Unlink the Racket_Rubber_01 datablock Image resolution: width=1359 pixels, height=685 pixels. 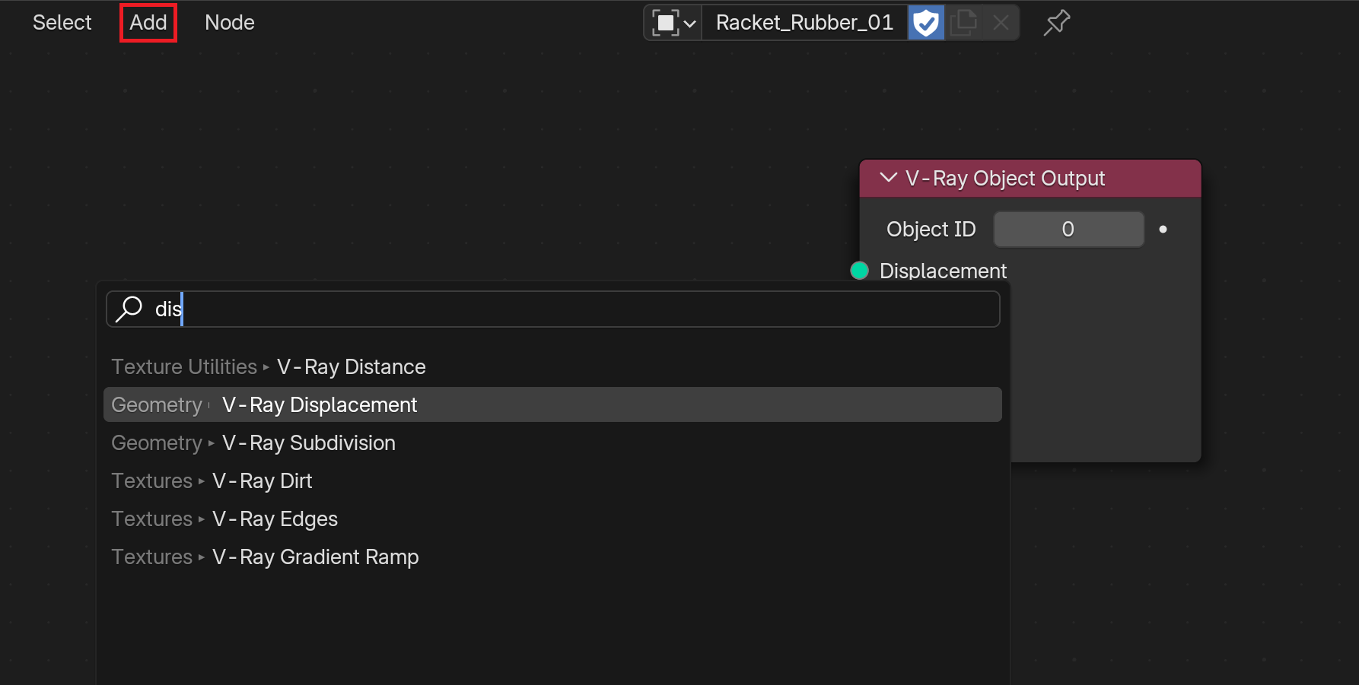click(x=1001, y=23)
